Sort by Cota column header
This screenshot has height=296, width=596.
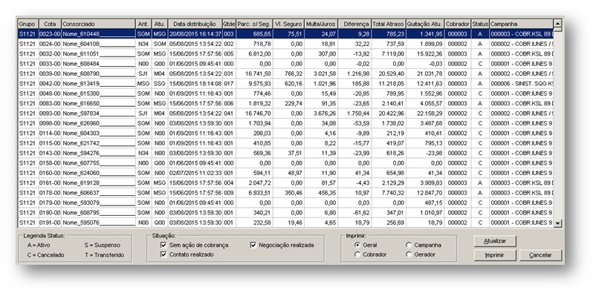click(x=50, y=24)
